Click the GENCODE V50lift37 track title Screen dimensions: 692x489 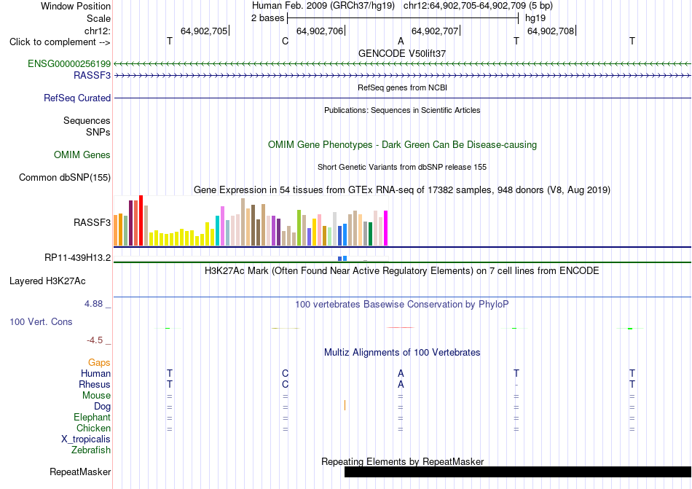[401, 53]
